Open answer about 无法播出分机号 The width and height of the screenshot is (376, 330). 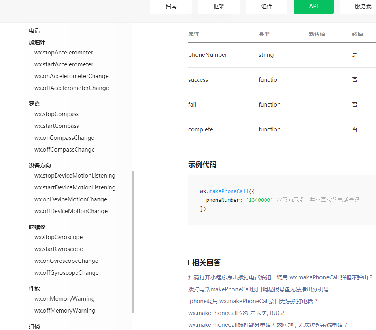coord(259,289)
